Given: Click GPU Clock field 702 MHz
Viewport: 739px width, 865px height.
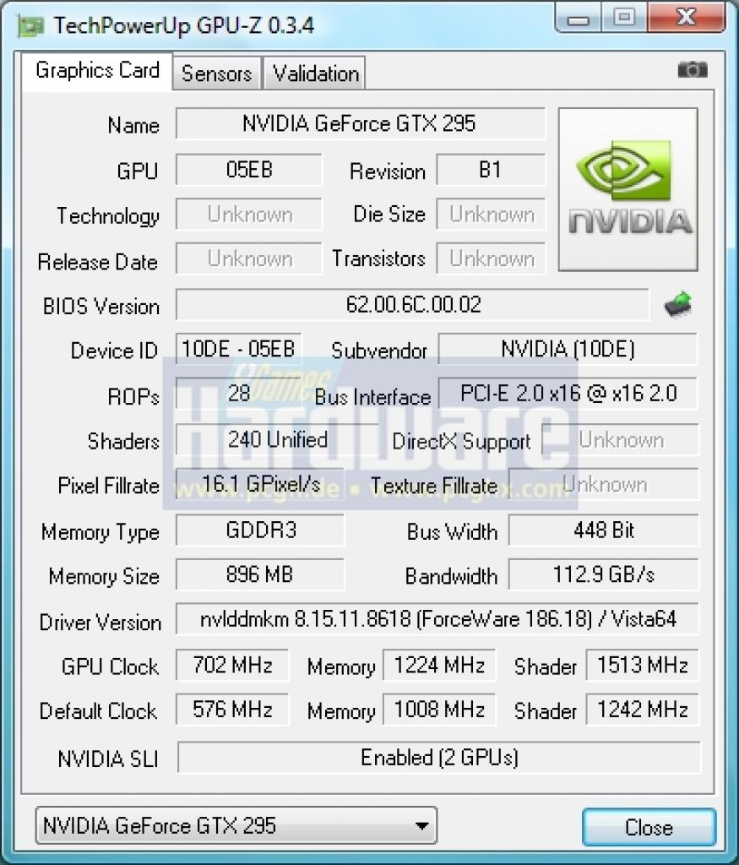Looking at the screenshot, I should click(232, 665).
